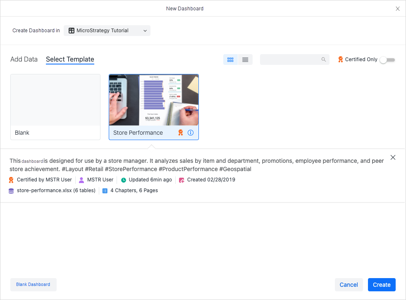Image resolution: width=406 pixels, height=300 pixels.
Task: Click the Blank Dashboard button
Action: (x=33, y=285)
